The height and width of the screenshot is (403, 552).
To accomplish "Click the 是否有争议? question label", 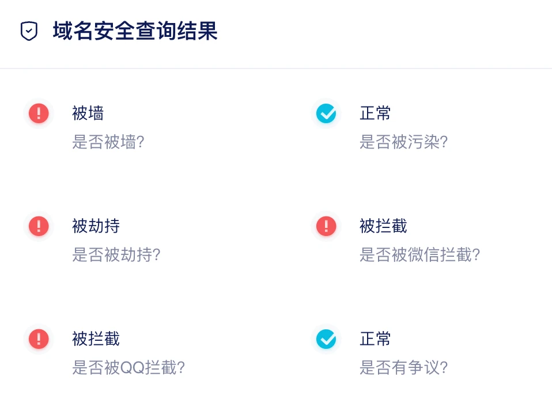I will [403, 368].
